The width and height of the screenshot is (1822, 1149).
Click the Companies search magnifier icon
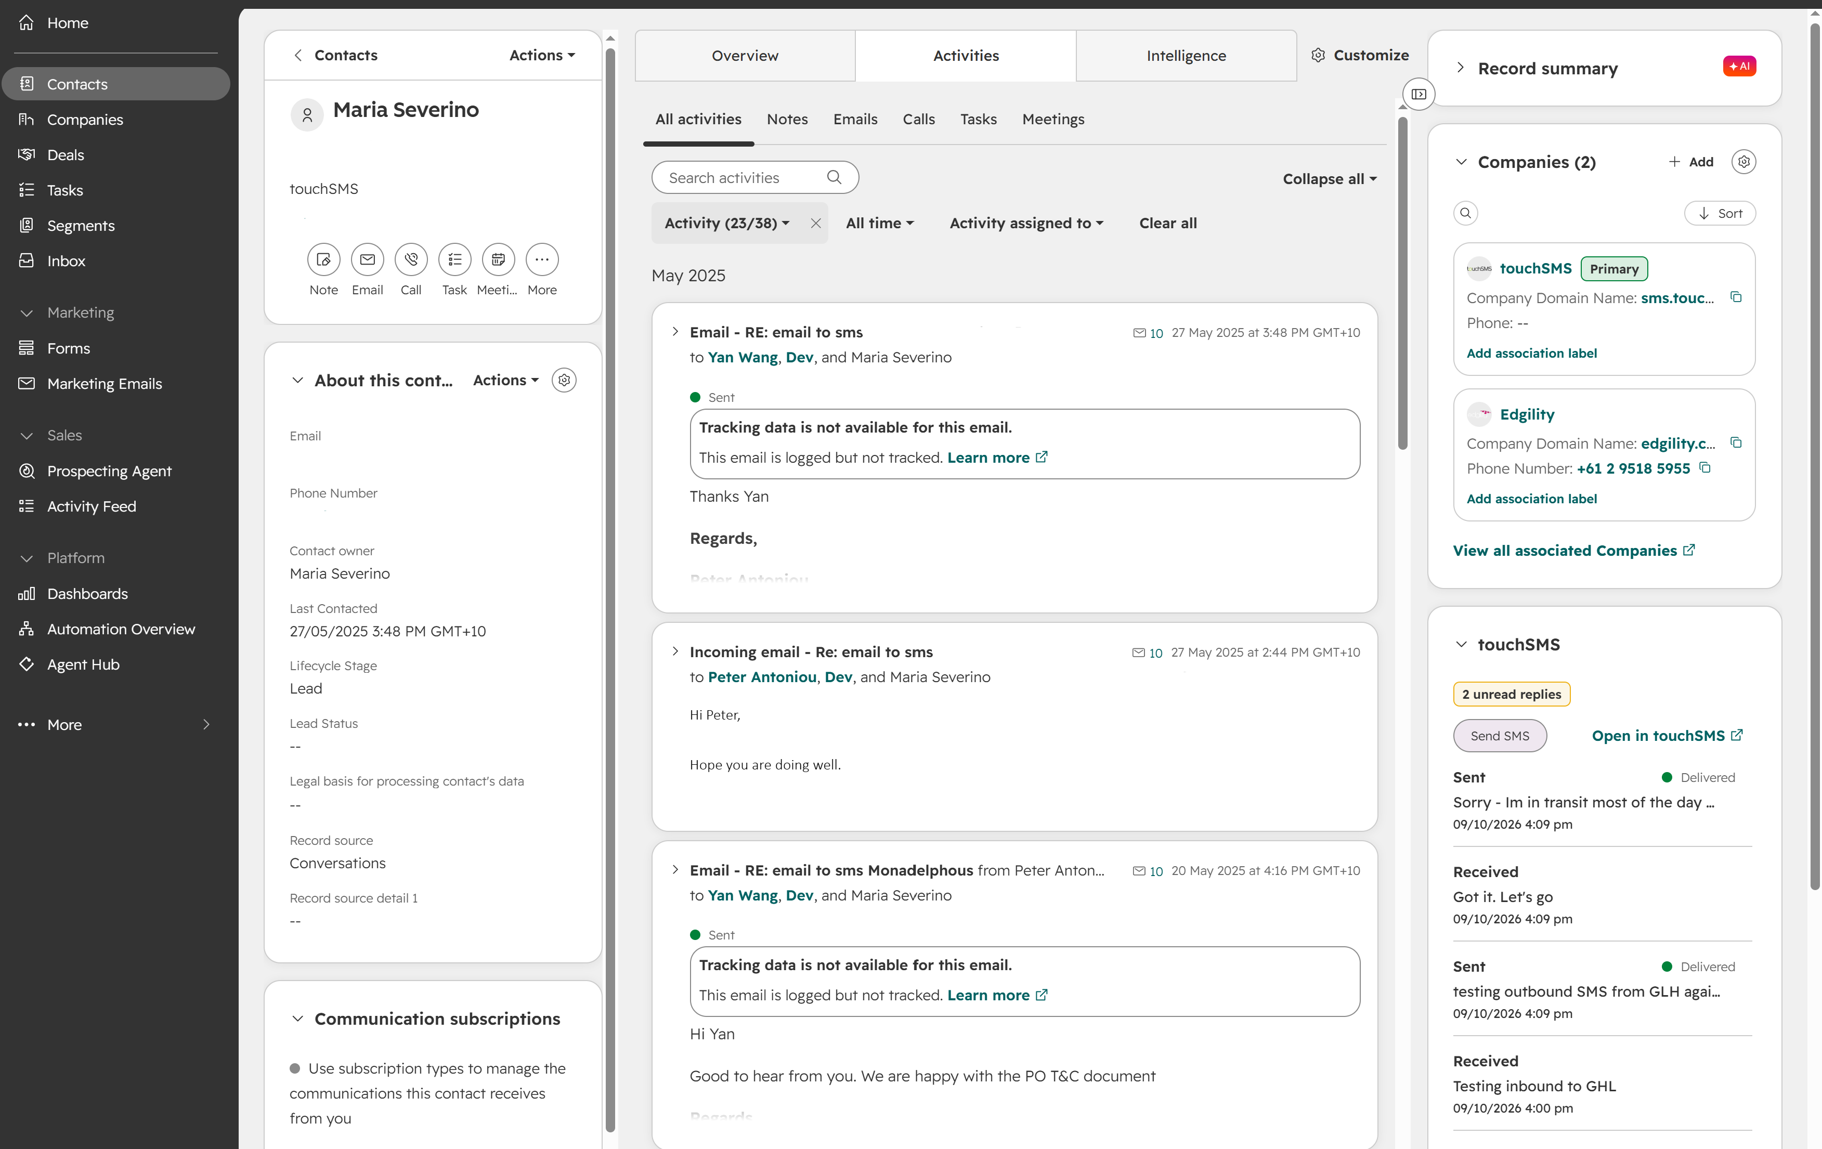pyautogui.click(x=1466, y=213)
